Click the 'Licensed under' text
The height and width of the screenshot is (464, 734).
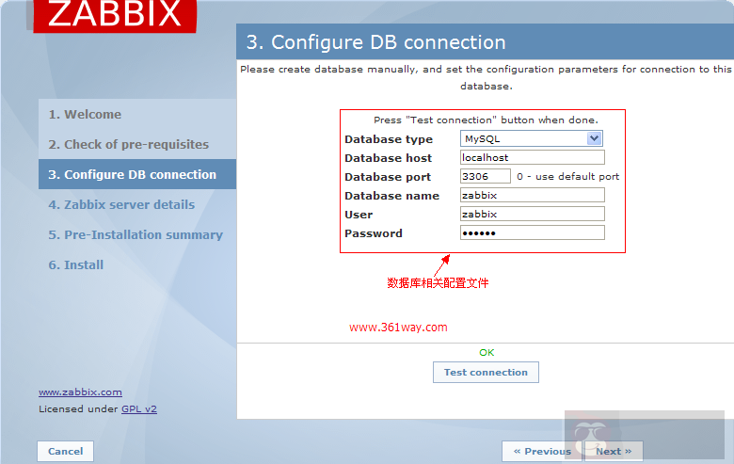(x=79, y=408)
